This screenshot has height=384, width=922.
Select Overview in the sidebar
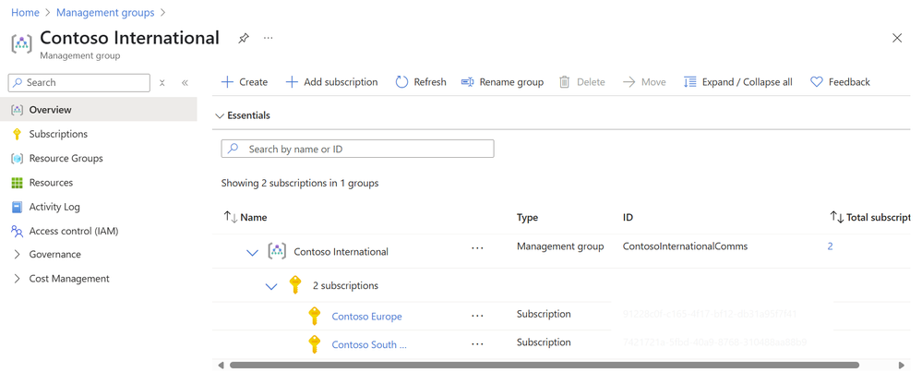click(x=99, y=109)
